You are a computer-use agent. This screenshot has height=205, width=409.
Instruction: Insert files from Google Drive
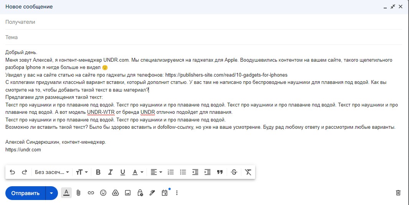tap(115, 193)
